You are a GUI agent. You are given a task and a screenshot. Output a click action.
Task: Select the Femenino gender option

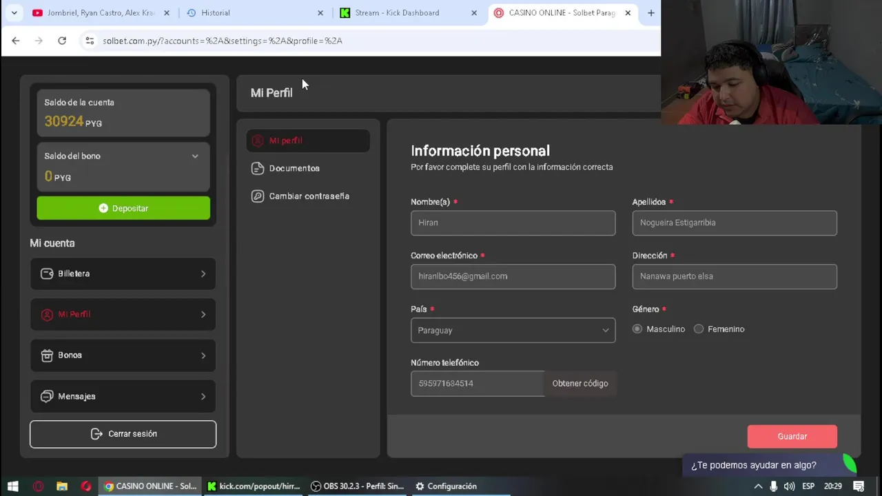coord(699,329)
